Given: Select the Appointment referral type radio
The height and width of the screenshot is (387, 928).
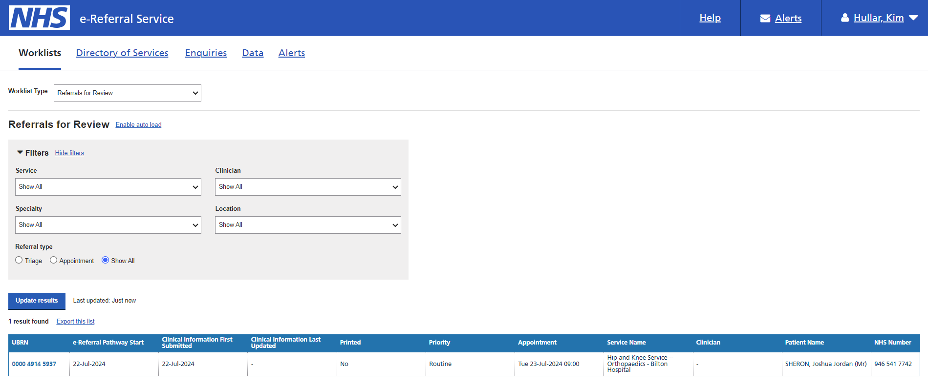Looking at the screenshot, I should click(x=54, y=260).
